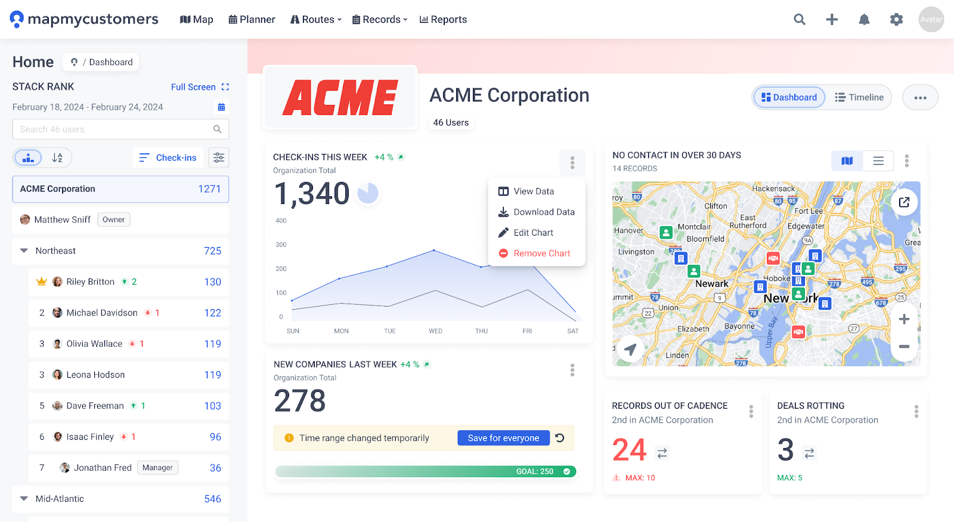
Task: Open No Contact card three-dot menu
Action: [x=906, y=160]
